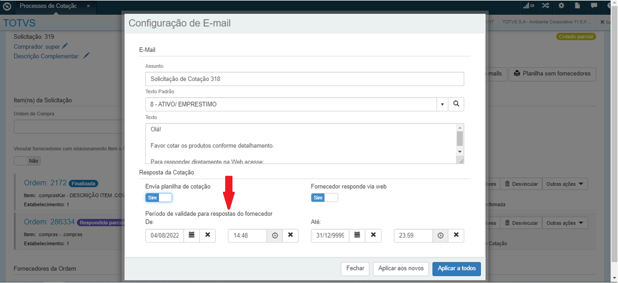
Task: Open the Ordem: 286334 link
Action: pos(49,222)
